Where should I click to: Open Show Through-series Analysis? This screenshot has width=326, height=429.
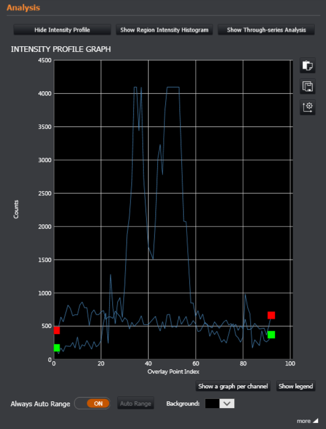coord(266,30)
